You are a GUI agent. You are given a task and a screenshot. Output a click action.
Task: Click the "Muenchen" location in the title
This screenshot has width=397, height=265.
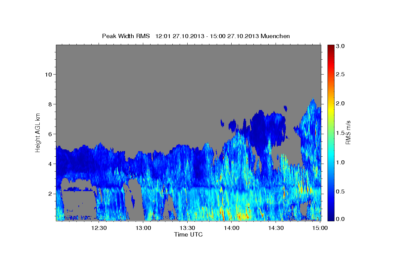(x=275, y=36)
